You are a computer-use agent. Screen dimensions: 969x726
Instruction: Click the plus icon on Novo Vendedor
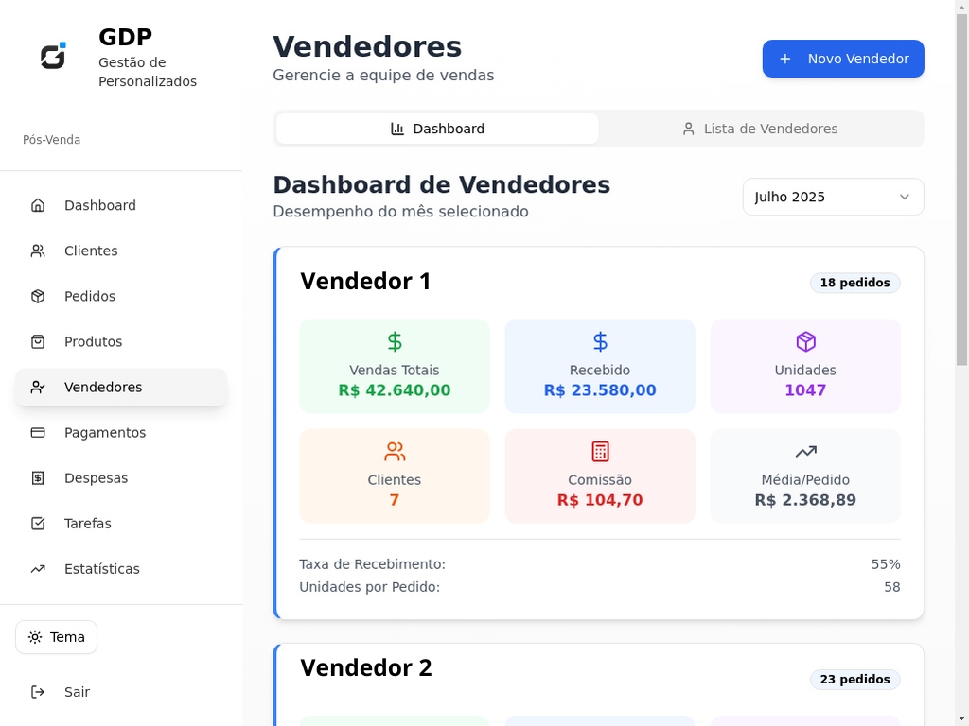click(784, 59)
